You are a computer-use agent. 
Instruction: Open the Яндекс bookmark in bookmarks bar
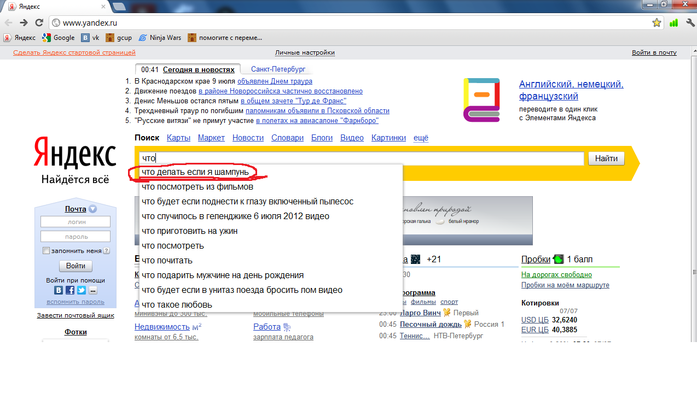(x=20, y=38)
